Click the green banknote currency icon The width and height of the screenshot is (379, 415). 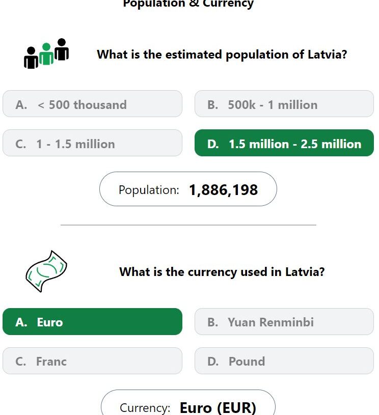[x=46, y=271]
